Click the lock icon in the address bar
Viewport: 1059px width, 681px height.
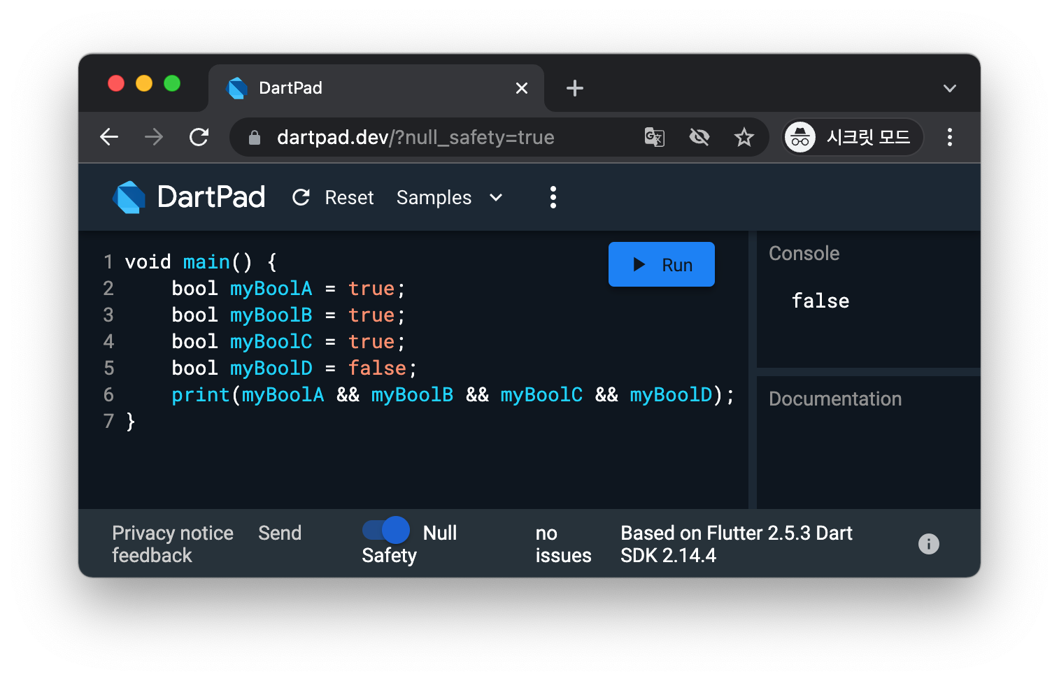(255, 138)
